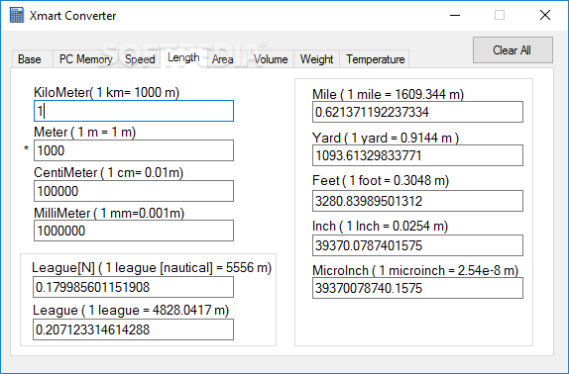The image size is (569, 374).
Task: Focus the Inch value field
Action: point(417,245)
